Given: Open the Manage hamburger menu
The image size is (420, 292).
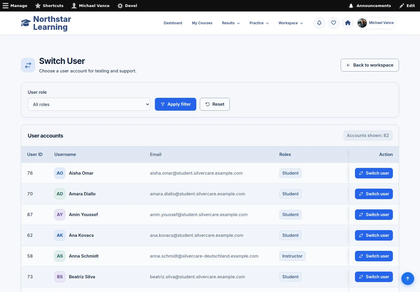Looking at the screenshot, I should [x=15, y=6].
